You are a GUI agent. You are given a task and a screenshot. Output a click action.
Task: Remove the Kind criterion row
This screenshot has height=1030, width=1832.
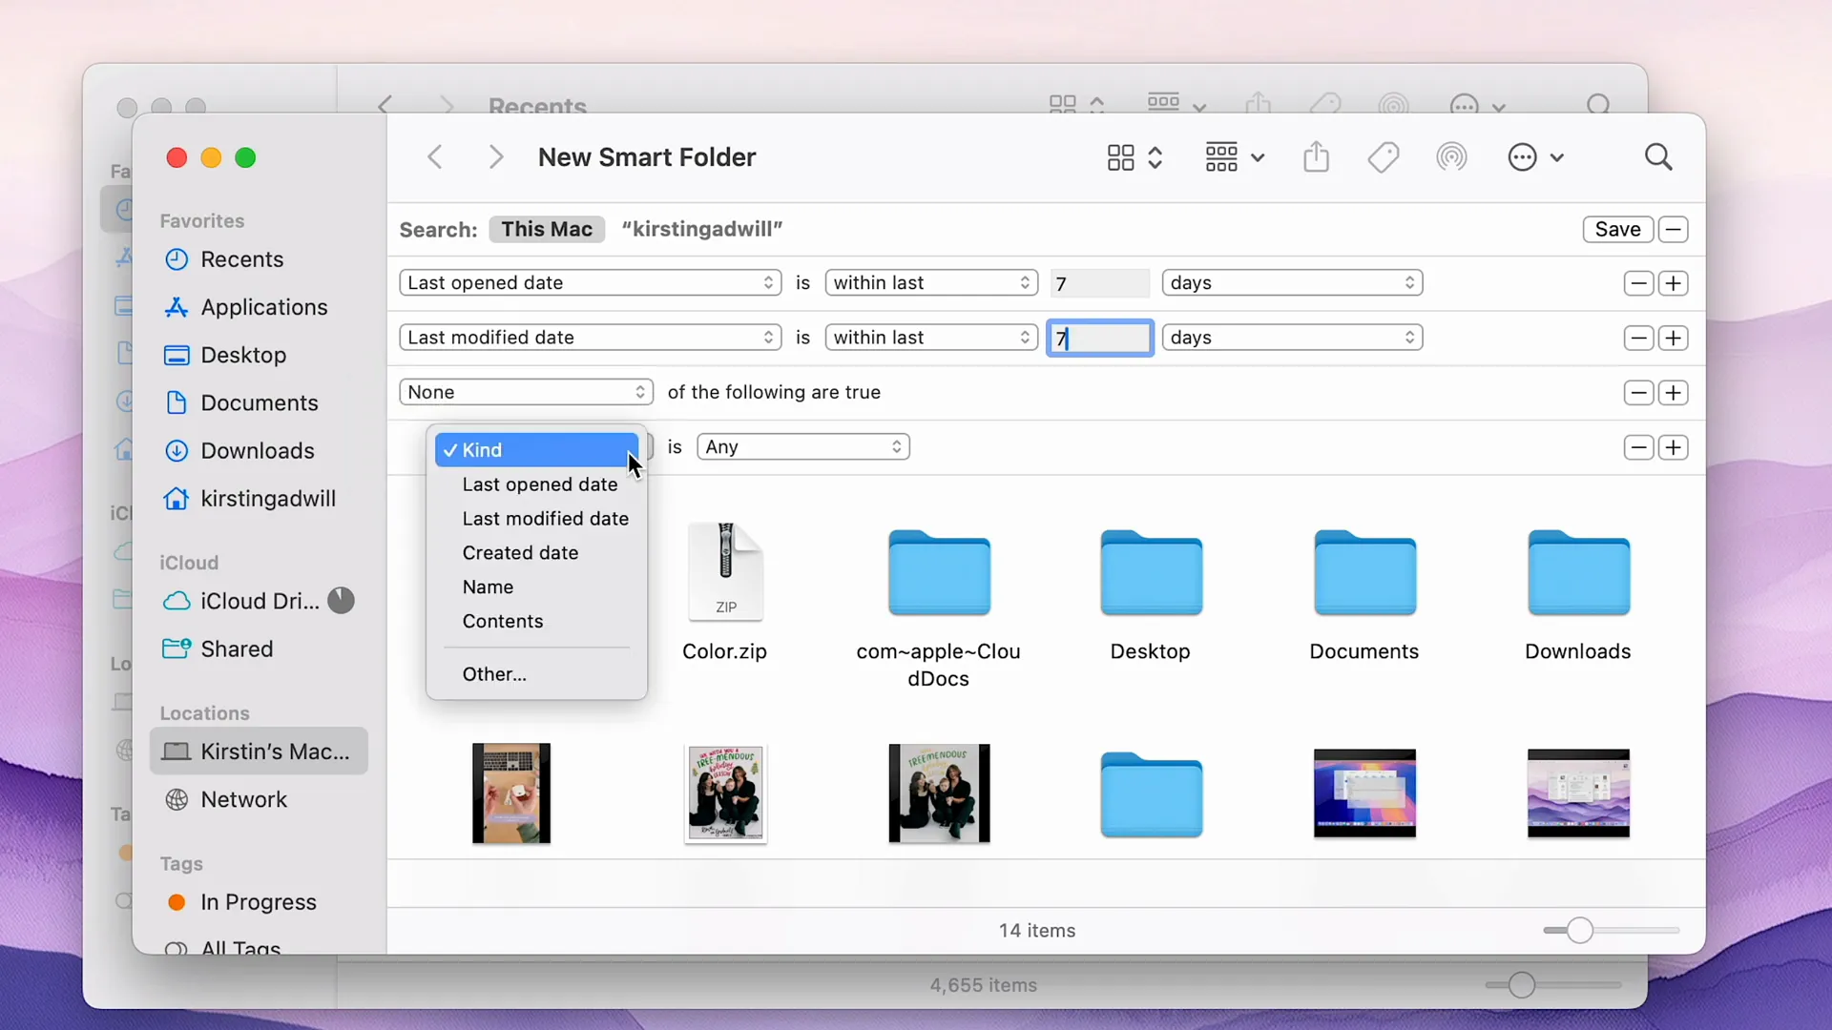(1638, 447)
